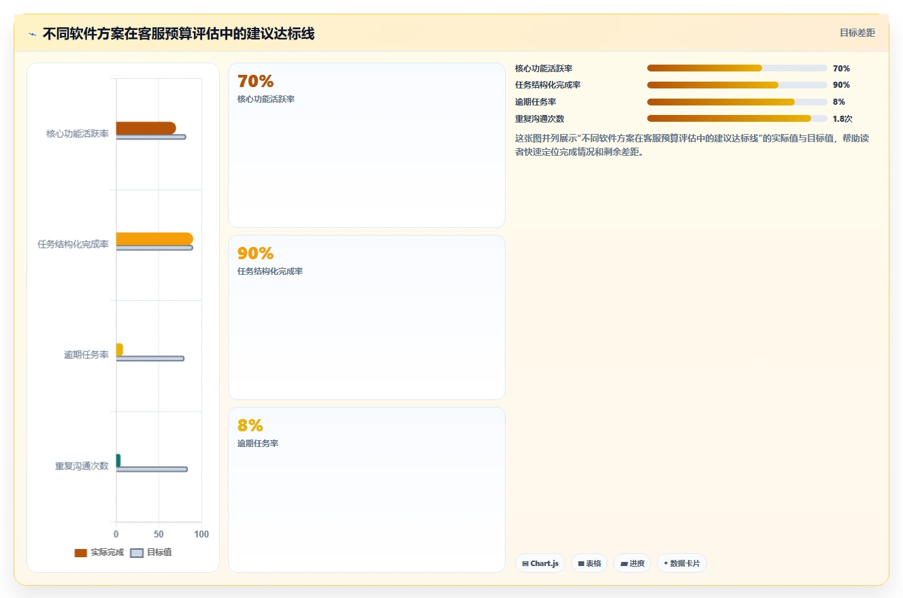This screenshot has height=598, width=903.
Task: Click the 核心功能活跃率 chart axis label
Action: coord(77,133)
